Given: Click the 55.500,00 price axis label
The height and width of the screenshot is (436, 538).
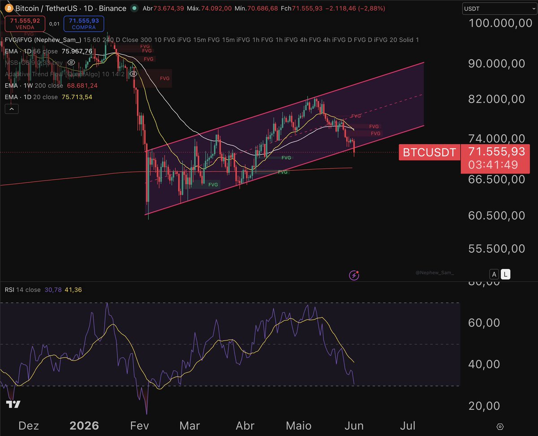Looking at the screenshot, I should click(x=497, y=248).
